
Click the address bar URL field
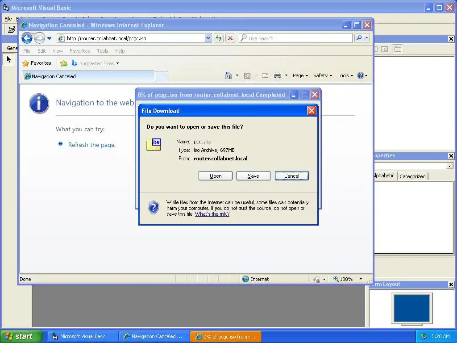click(131, 38)
